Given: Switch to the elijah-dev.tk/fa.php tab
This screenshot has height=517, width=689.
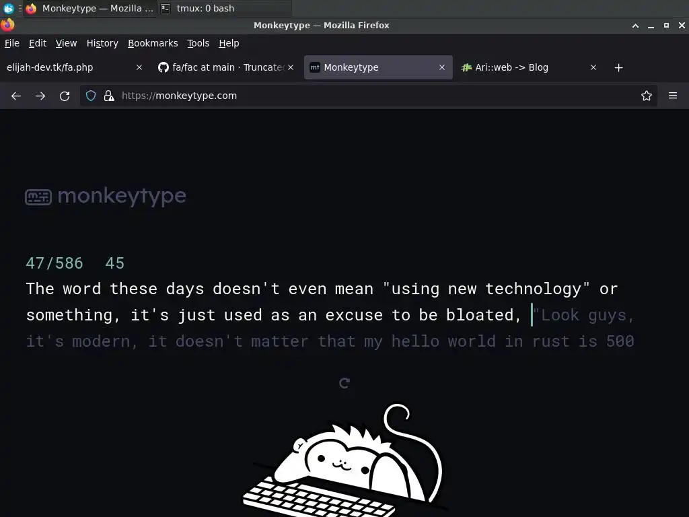Looking at the screenshot, I should click(x=75, y=67).
